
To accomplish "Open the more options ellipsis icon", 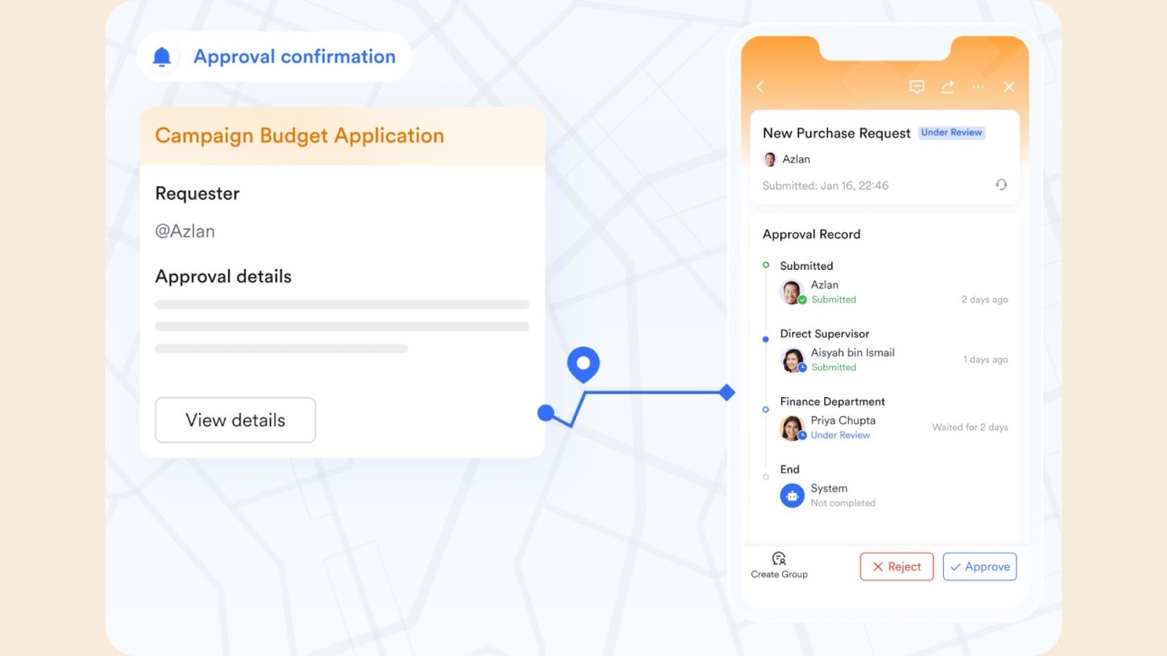I will [x=978, y=87].
